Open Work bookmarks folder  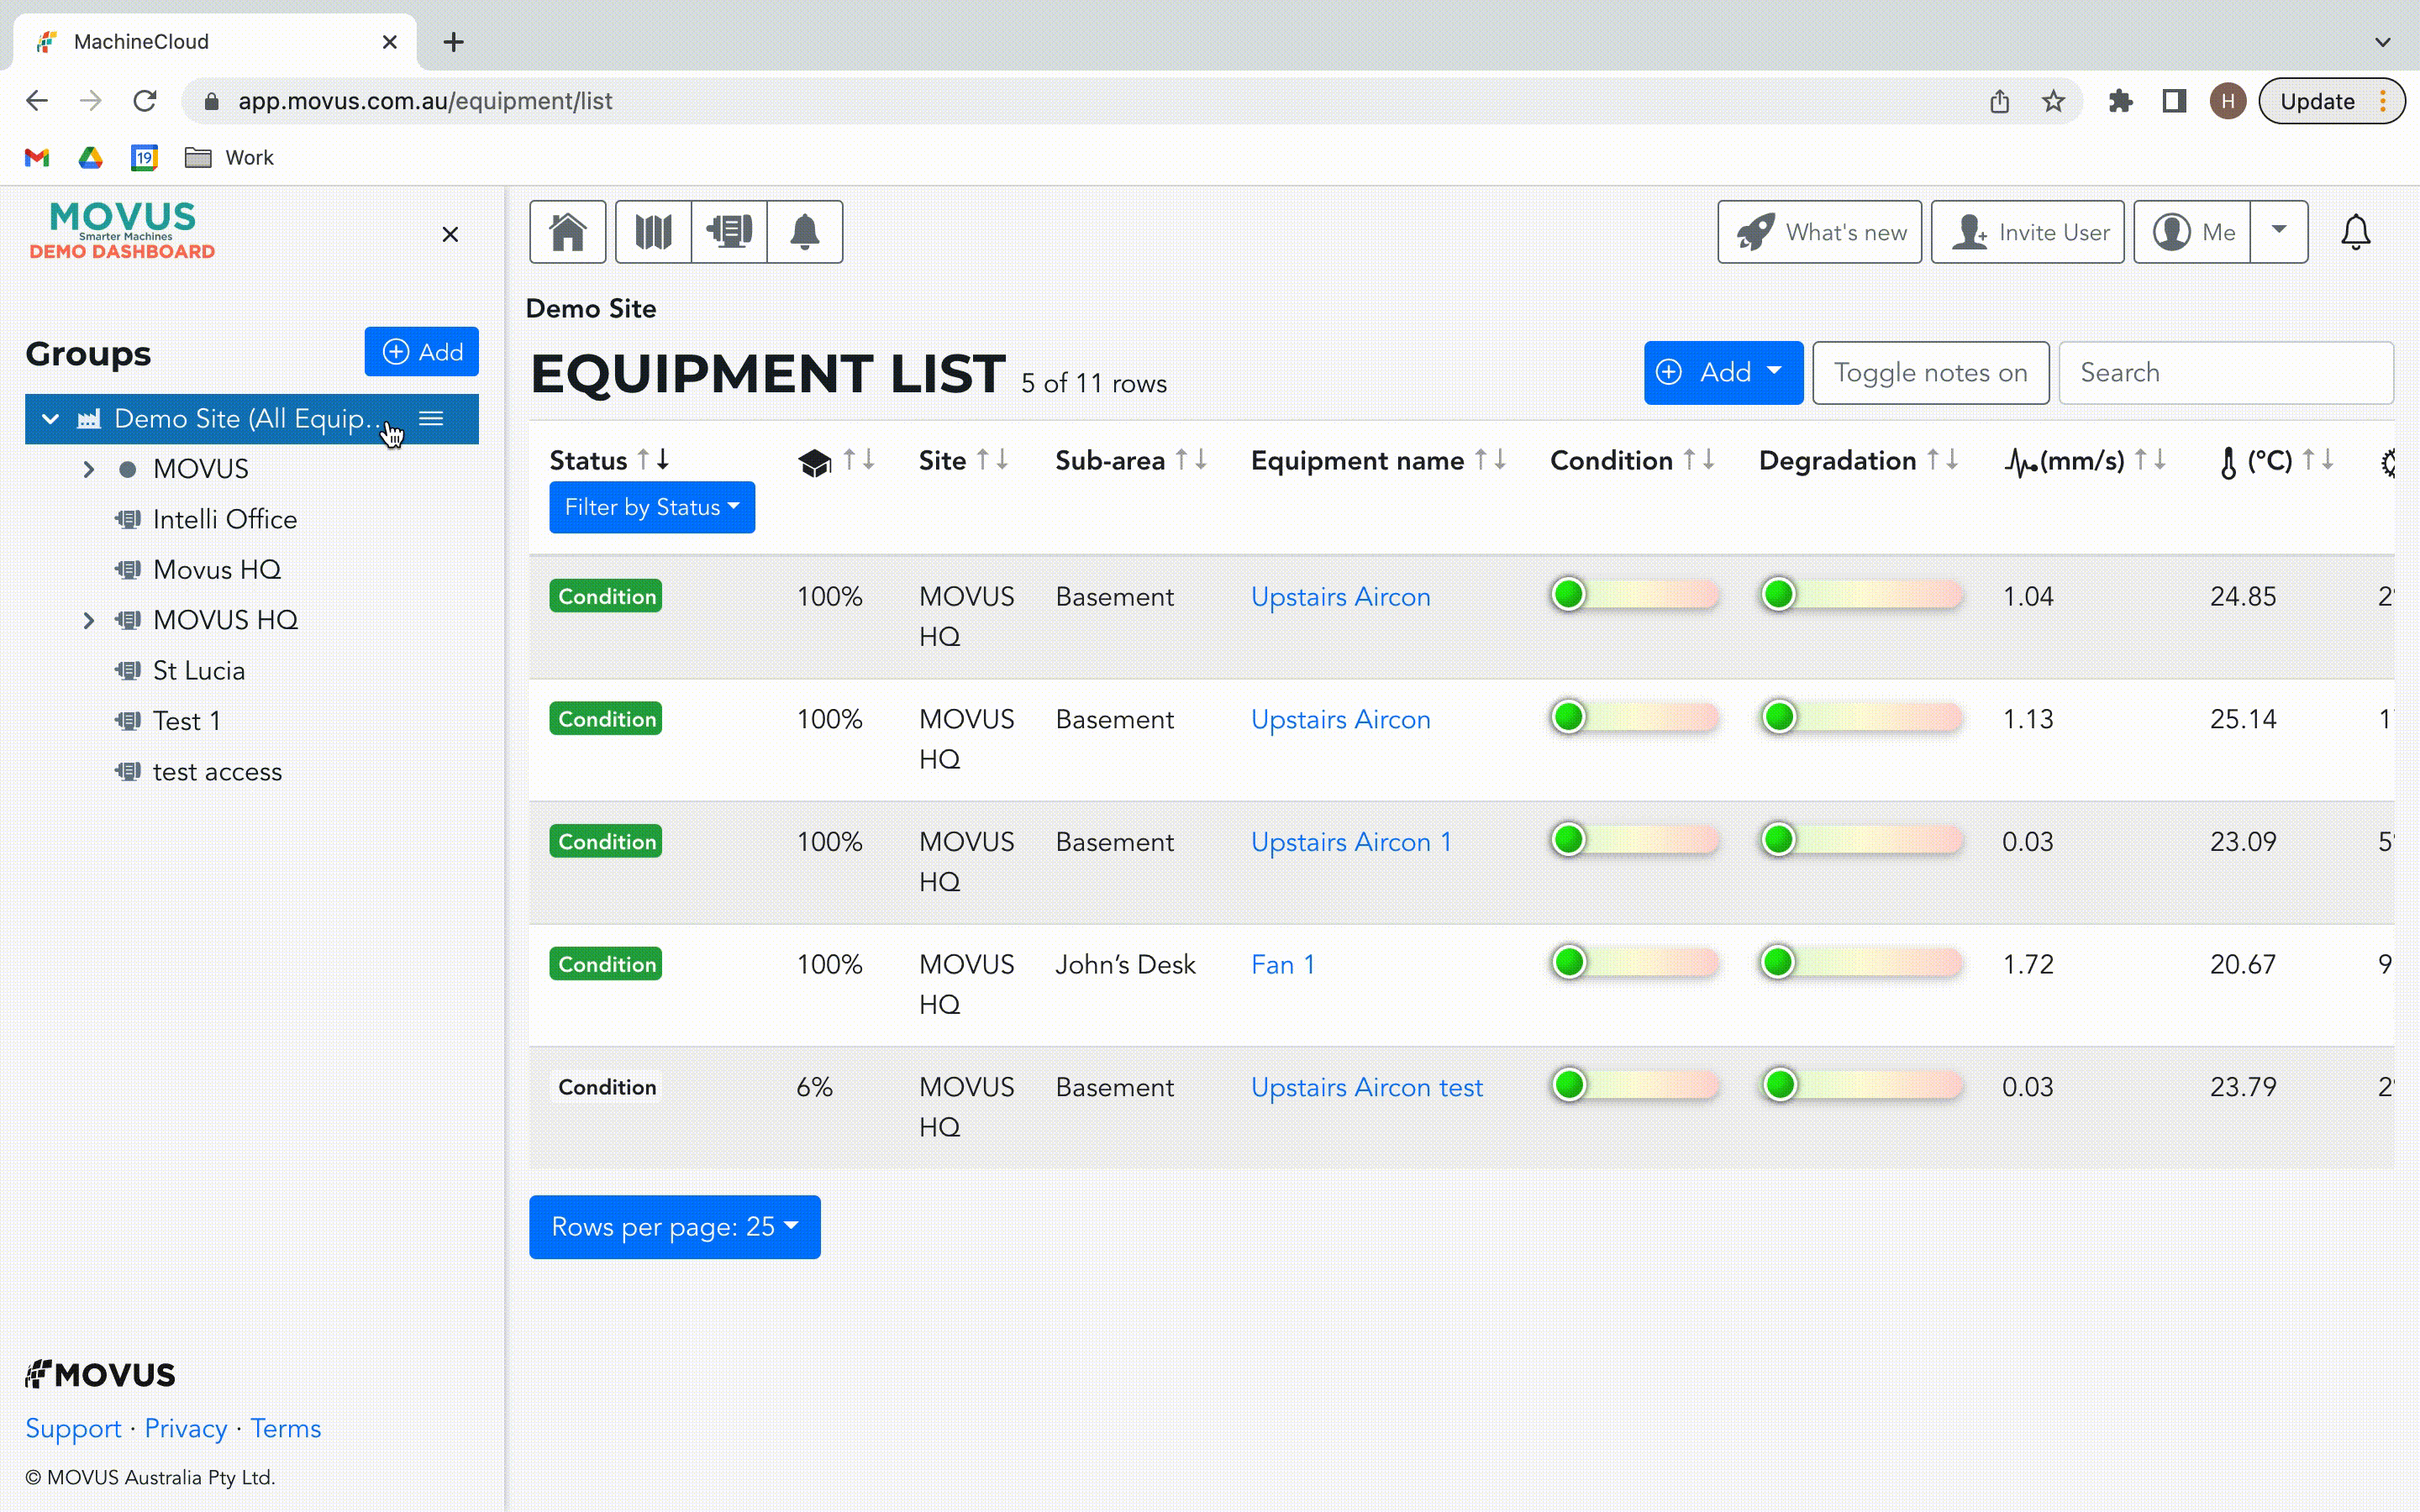tap(230, 157)
